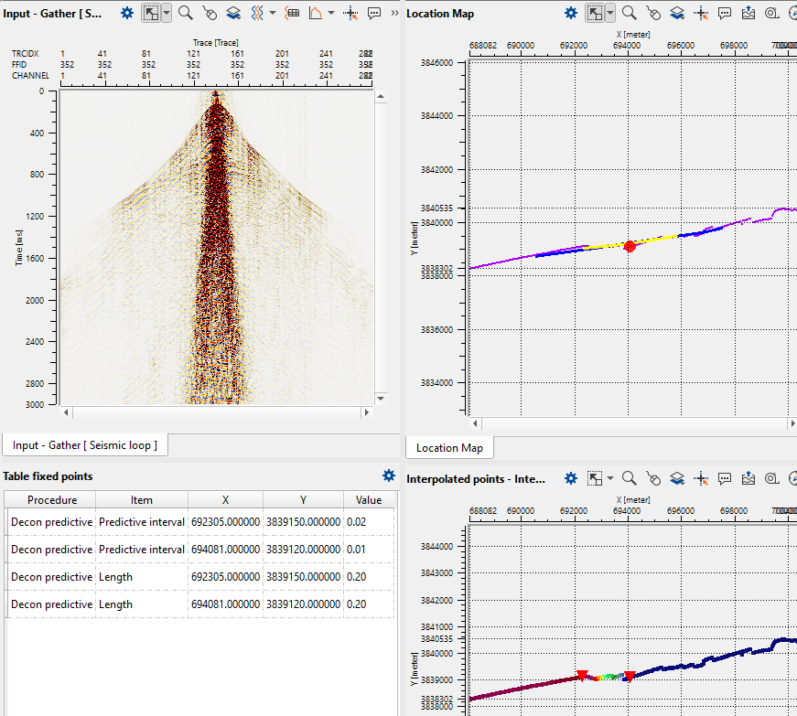The width and height of the screenshot is (797, 716).
Task: Sort table by the Procedure column header
Action: [x=51, y=499]
